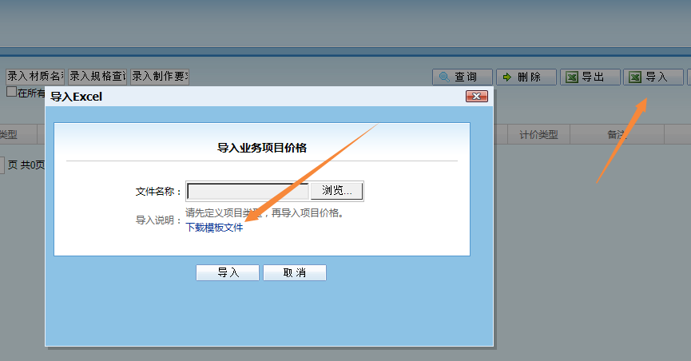The height and width of the screenshot is (361, 691).
Task: Focus the 录入规格查询 filter field
Action: (97, 77)
